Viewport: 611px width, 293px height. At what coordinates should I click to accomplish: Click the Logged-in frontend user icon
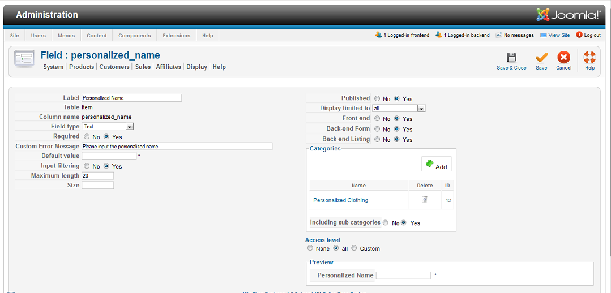coord(378,35)
